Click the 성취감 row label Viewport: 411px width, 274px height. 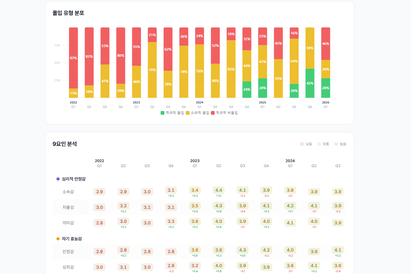[x=68, y=267]
